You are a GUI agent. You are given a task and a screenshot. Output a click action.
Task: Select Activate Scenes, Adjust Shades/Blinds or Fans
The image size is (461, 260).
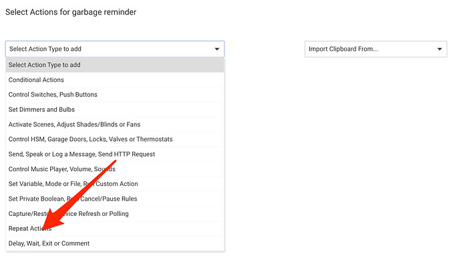[115, 124]
